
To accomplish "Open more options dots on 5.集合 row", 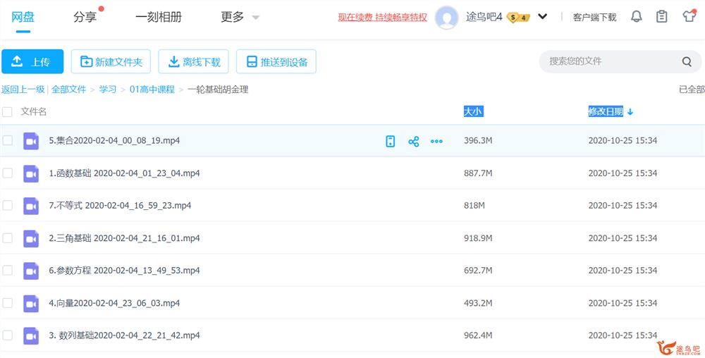I will point(436,141).
